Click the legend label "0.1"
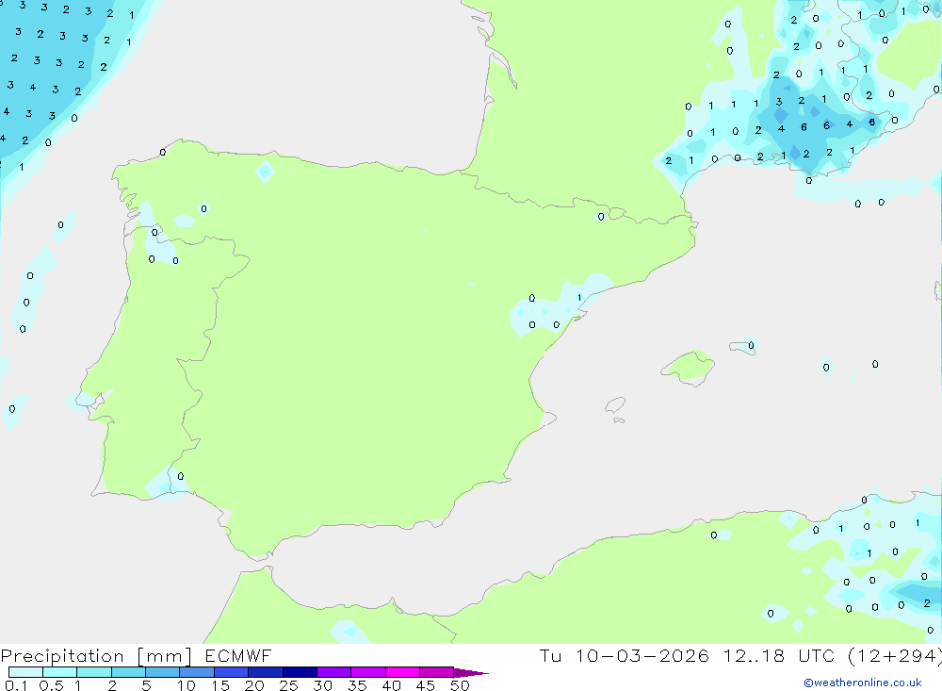Viewport: 942px width, 691px height. point(16,685)
